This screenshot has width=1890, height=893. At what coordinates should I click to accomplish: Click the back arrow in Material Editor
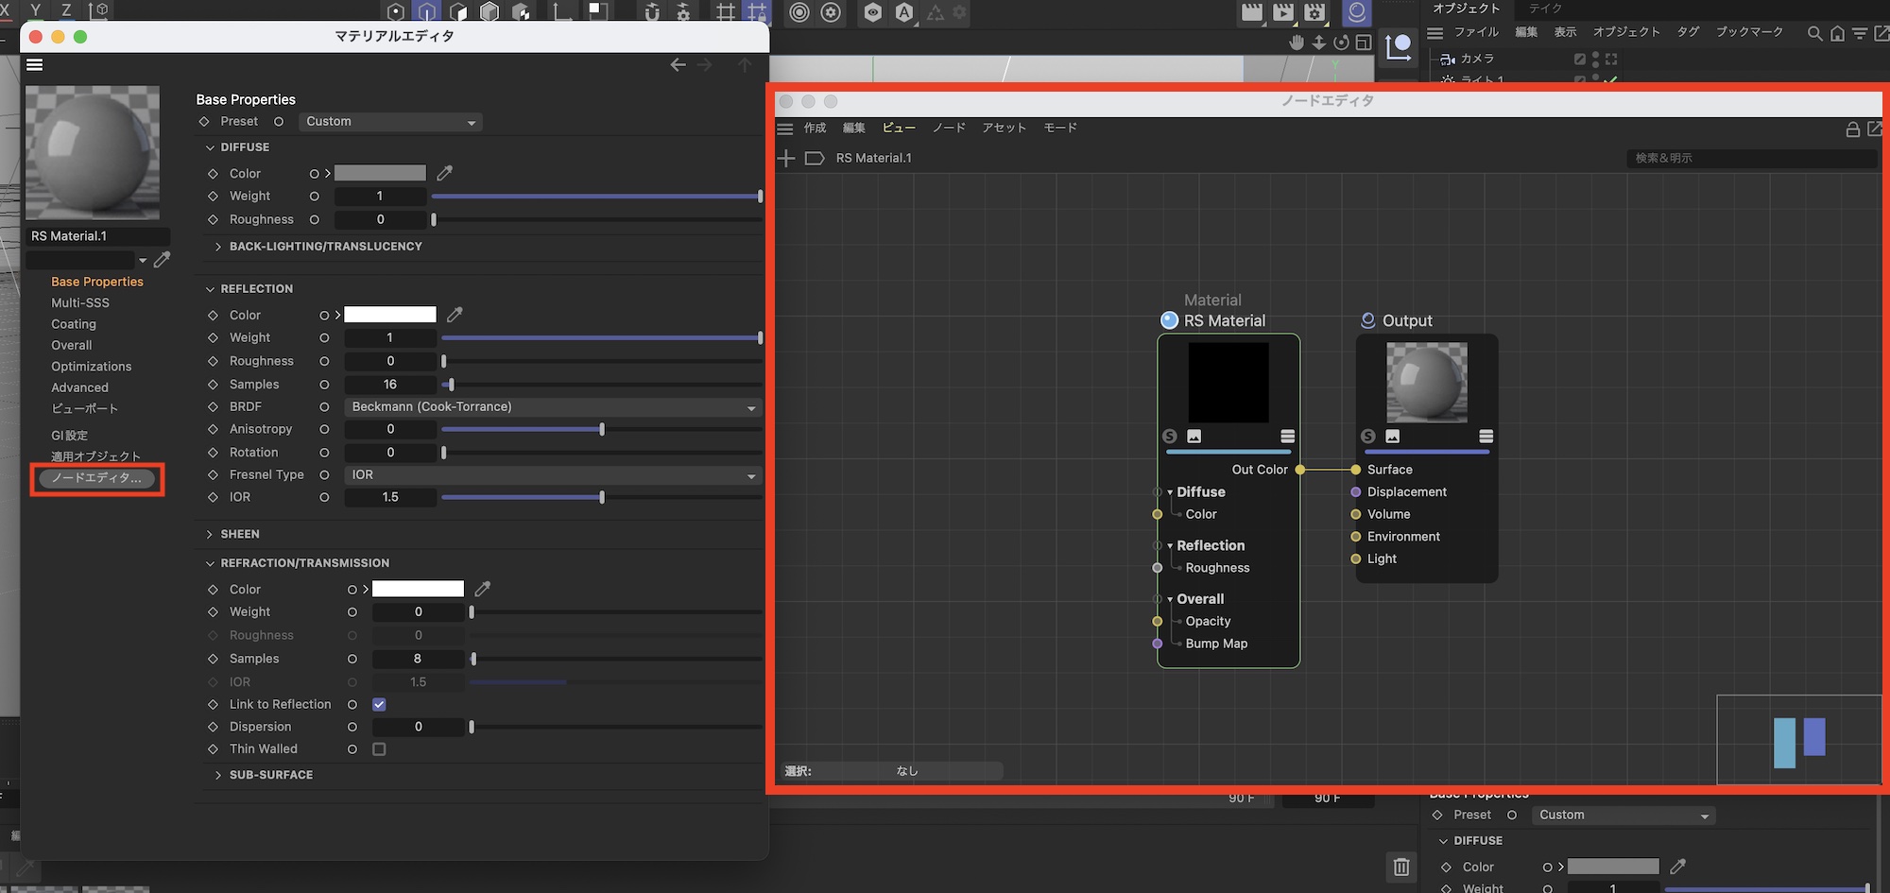[678, 65]
